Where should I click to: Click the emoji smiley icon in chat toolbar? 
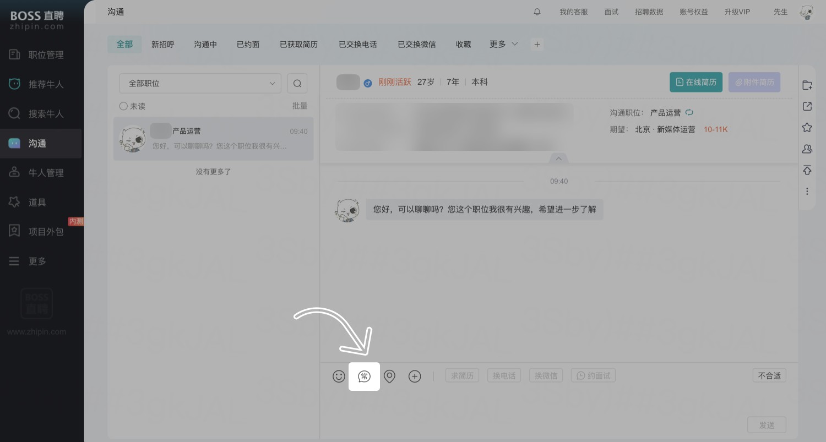coord(339,376)
